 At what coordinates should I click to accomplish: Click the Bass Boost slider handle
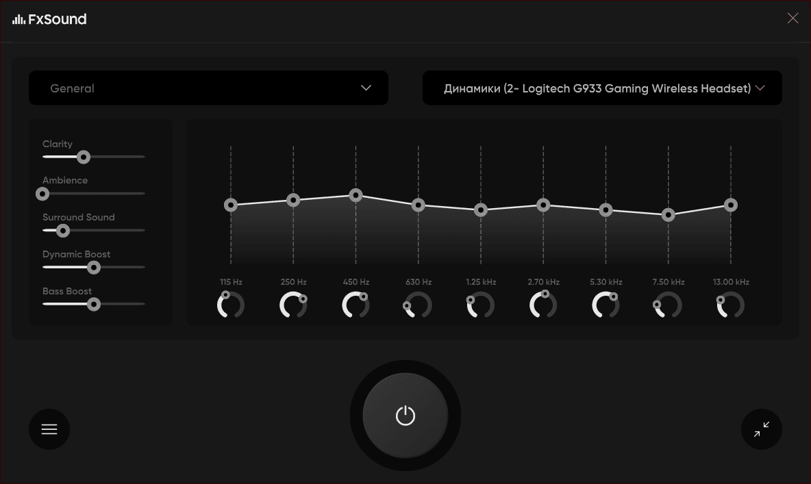point(94,304)
